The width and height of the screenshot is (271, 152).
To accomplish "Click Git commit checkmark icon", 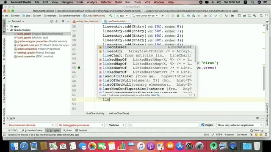I will click(x=216, y=16).
